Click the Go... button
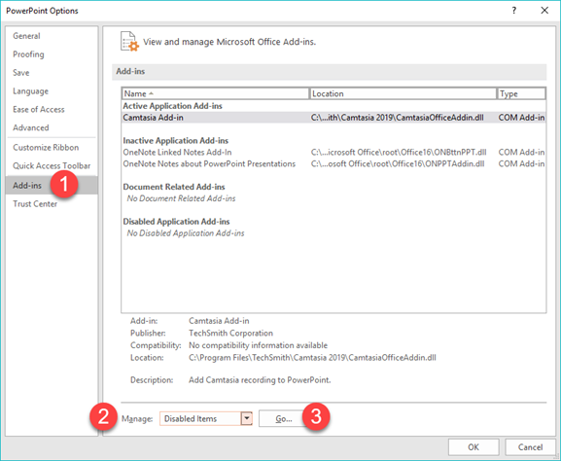This screenshot has width=561, height=461. pos(284,418)
